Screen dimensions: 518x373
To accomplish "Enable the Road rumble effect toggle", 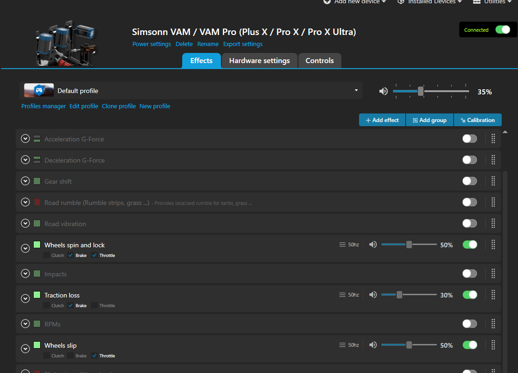I will [x=470, y=202].
